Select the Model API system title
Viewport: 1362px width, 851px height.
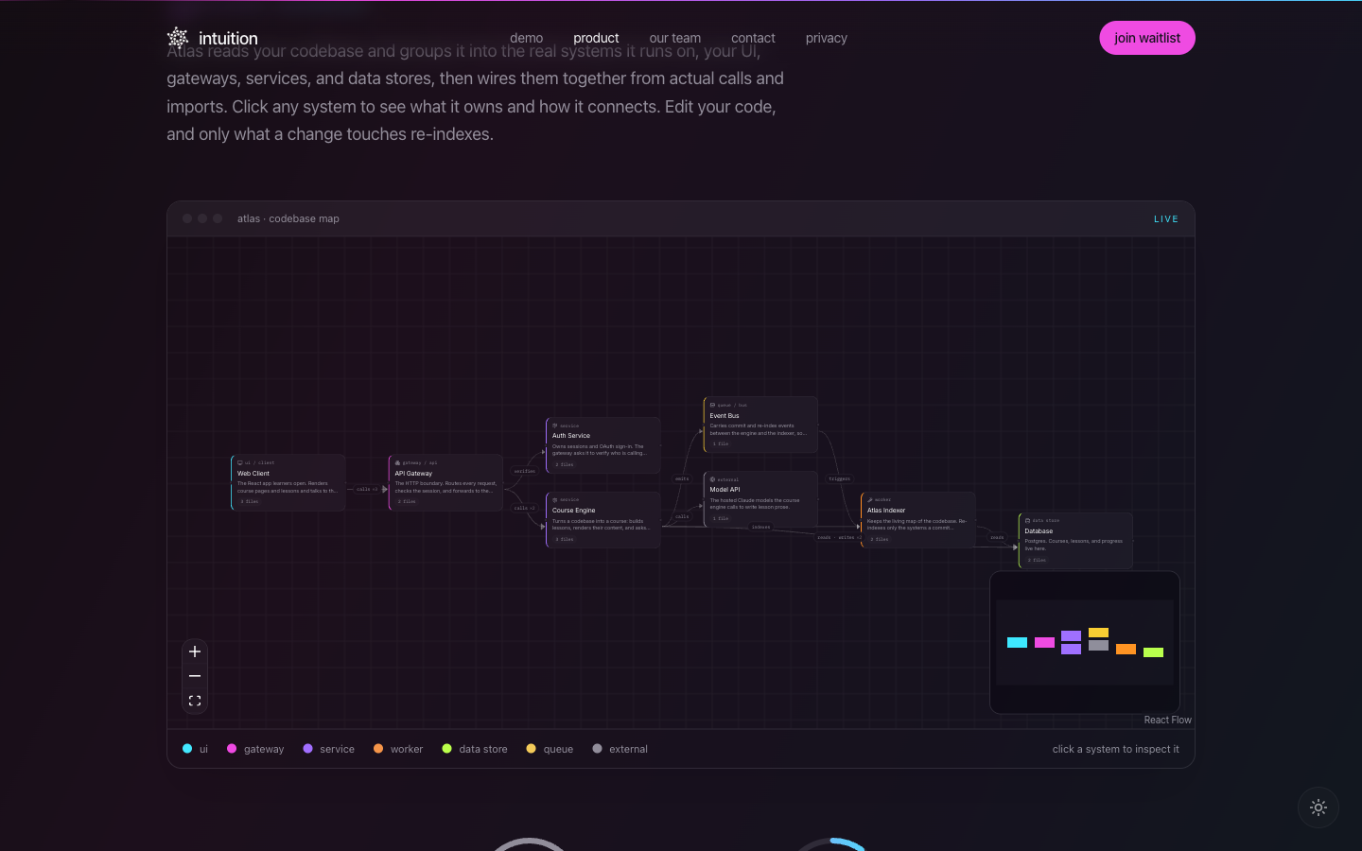[x=725, y=490]
